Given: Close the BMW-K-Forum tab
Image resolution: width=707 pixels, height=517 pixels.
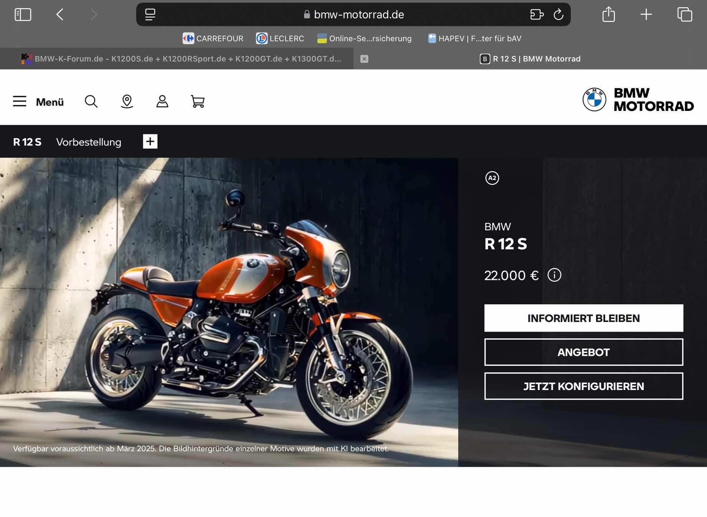Looking at the screenshot, I should point(364,59).
